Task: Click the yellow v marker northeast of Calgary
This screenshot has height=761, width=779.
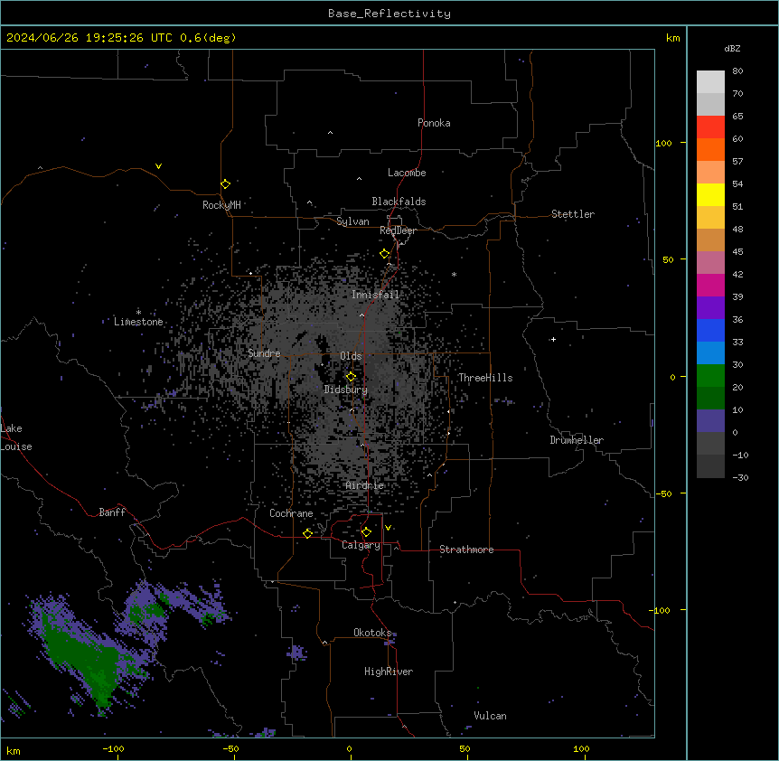Action: tap(388, 528)
